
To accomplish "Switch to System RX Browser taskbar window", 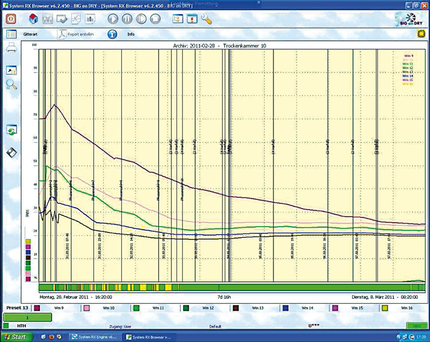I will click(x=149, y=337).
